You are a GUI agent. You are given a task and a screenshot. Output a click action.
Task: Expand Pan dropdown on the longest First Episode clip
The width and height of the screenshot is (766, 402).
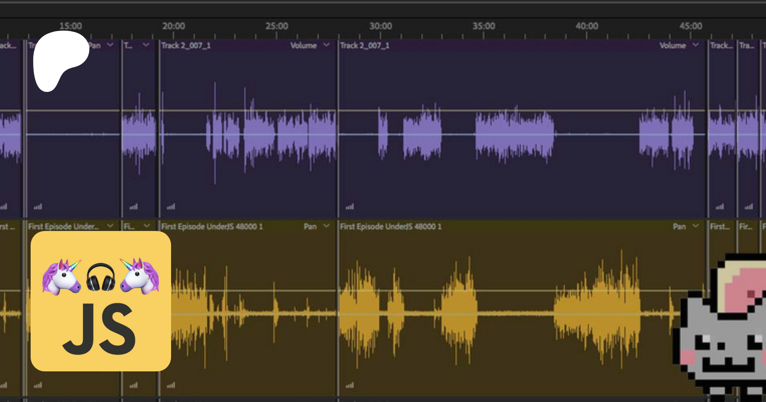click(x=695, y=226)
